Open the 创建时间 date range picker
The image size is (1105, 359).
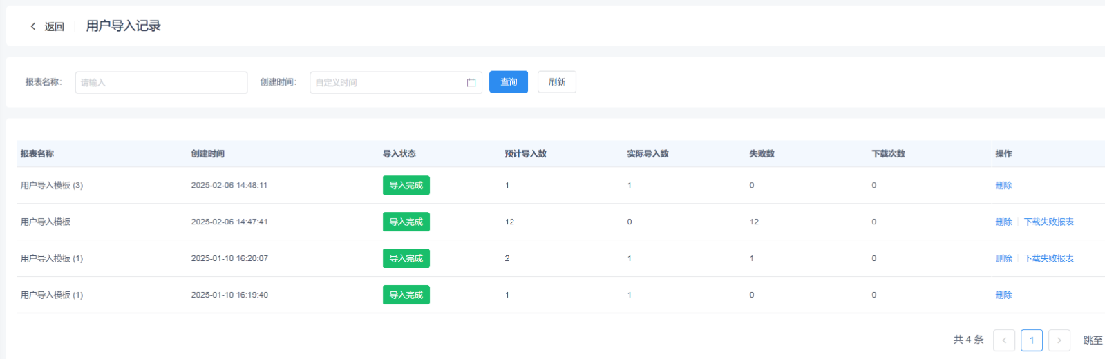(x=388, y=83)
